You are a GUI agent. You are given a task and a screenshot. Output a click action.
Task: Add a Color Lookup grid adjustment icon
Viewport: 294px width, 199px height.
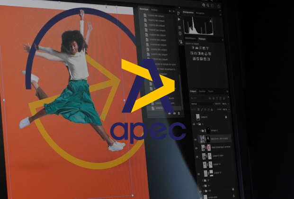click(x=210, y=54)
